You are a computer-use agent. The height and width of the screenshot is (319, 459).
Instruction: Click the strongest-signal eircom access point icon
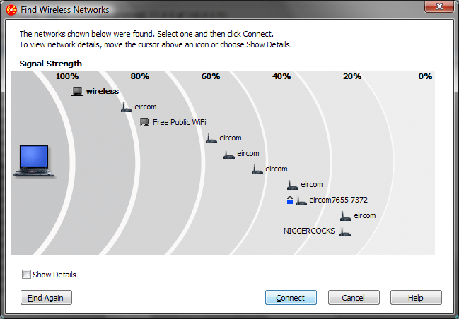127,107
